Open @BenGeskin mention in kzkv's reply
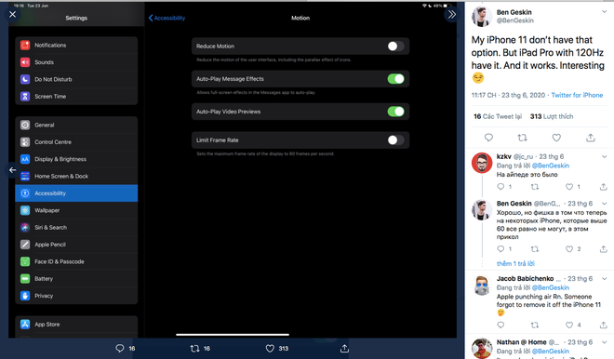614x359 pixels. [x=550, y=166]
